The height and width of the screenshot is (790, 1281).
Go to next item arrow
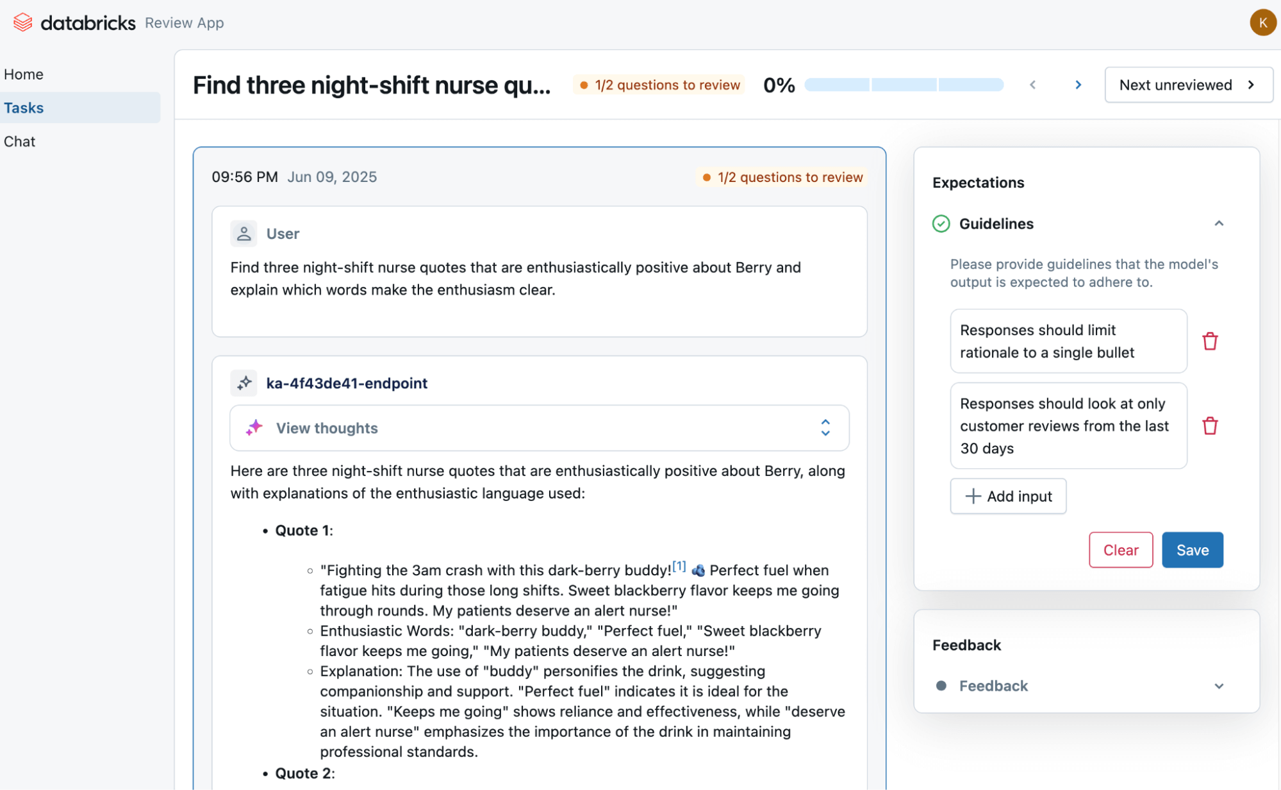1078,85
